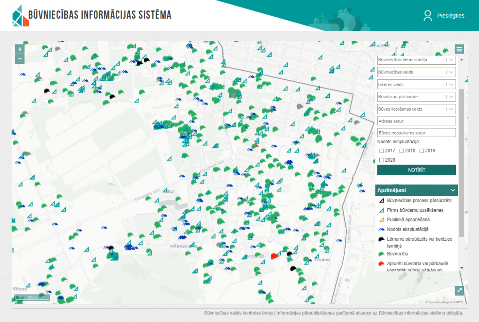Enable the 2017 checkbox
This screenshot has width=479, height=322.
pyautogui.click(x=382, y=151)
